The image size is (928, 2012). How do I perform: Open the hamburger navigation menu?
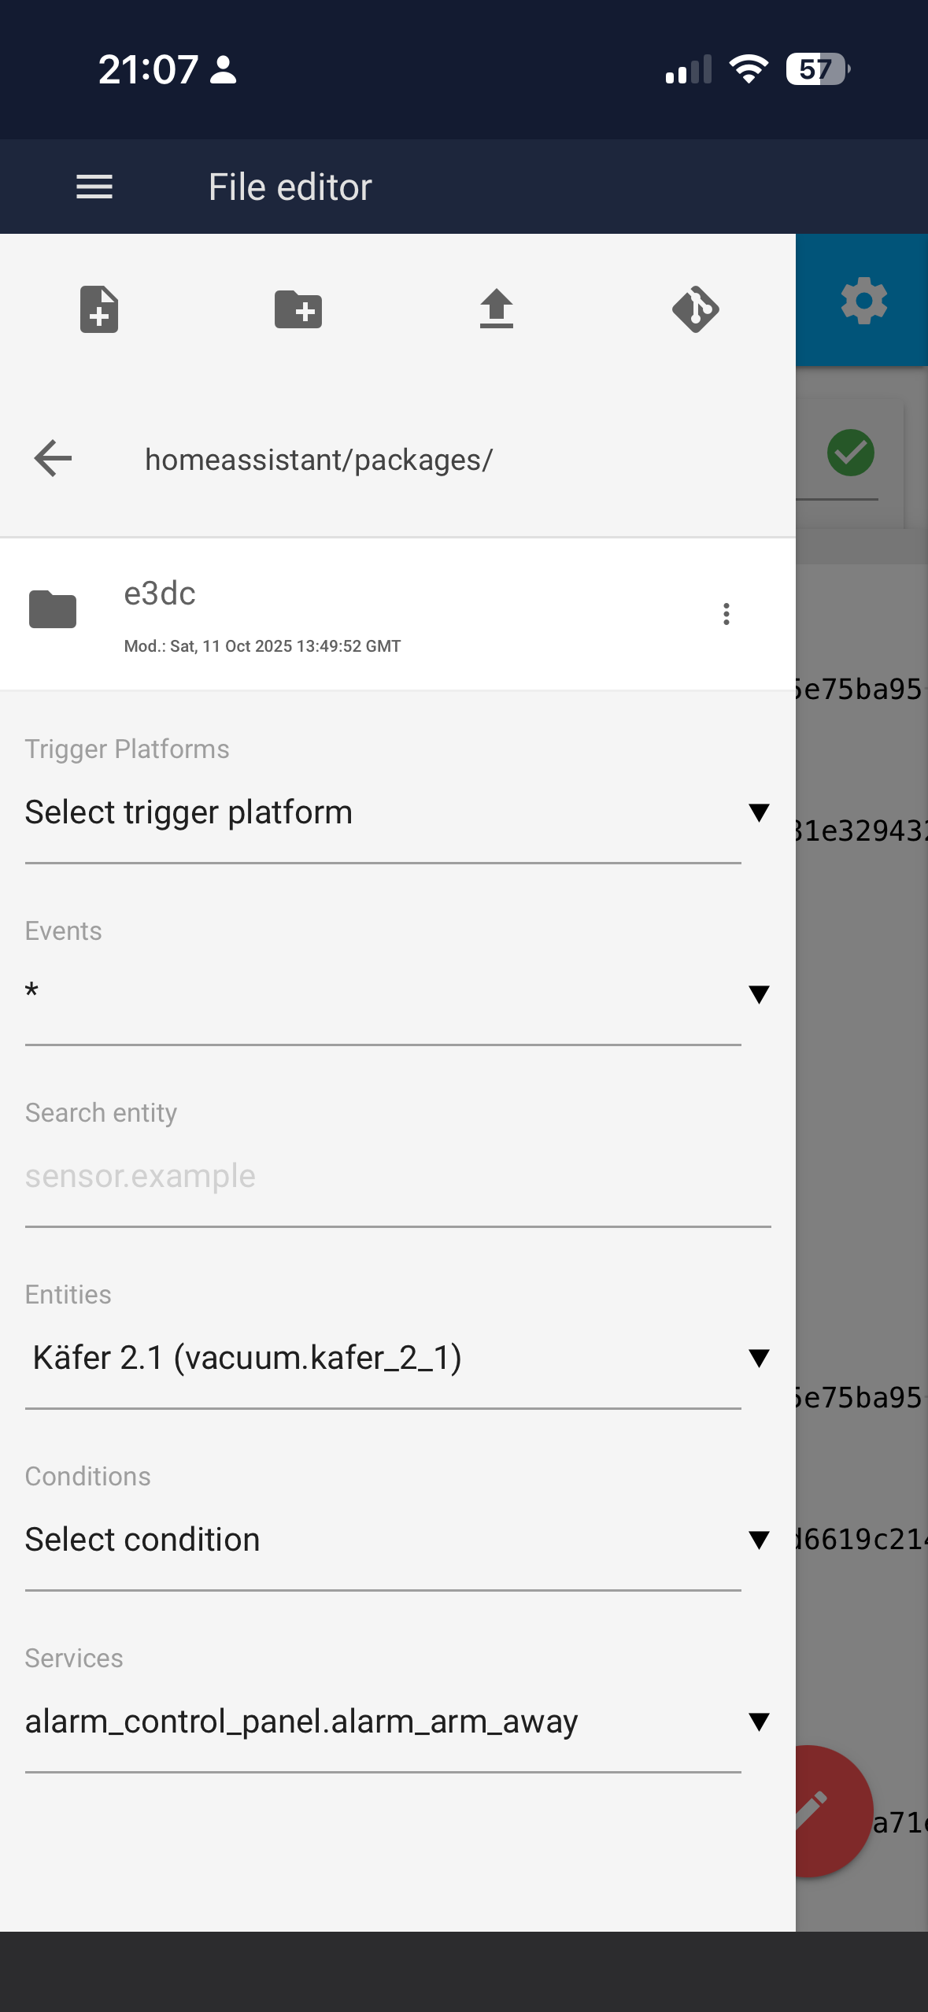(94, 187)
